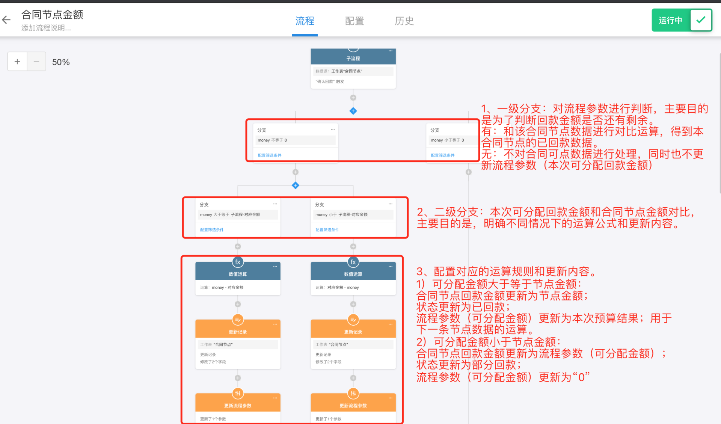Click 配置筛选条件 link under 'money 大于等于' branch
This screenshot has width=721, height=424.
tap(212, 229)
